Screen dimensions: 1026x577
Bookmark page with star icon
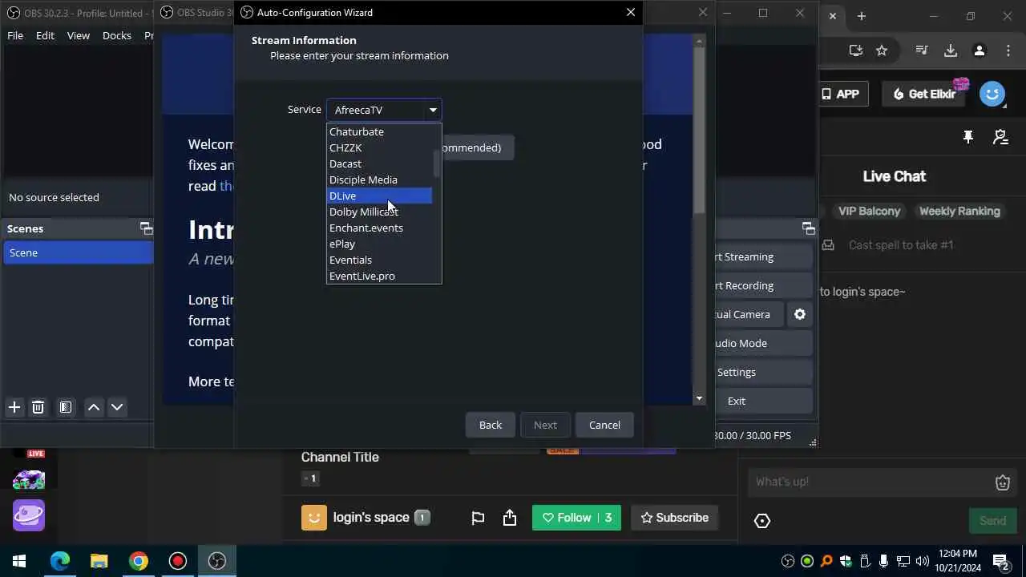(882, 50)
